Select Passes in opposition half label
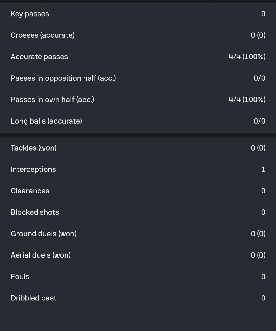This screenshot has width=276, height=331. pos(63,78)
